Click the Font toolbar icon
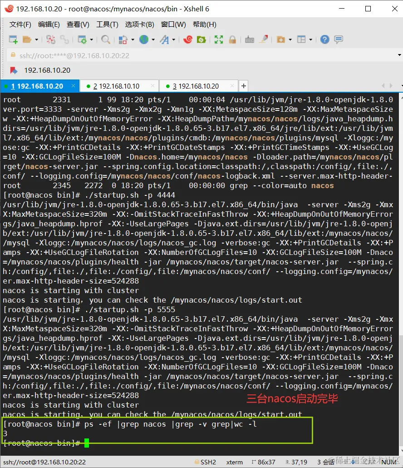The width and height of the screenshot is (403, 468). coord(164,40)
